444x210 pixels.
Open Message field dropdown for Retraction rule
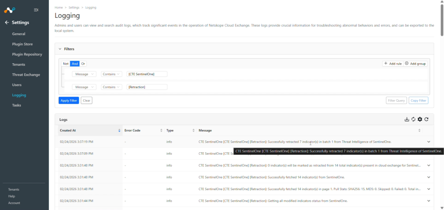84,87
